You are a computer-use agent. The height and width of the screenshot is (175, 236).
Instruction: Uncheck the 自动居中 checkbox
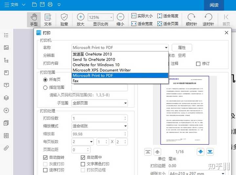coord(83,158)
